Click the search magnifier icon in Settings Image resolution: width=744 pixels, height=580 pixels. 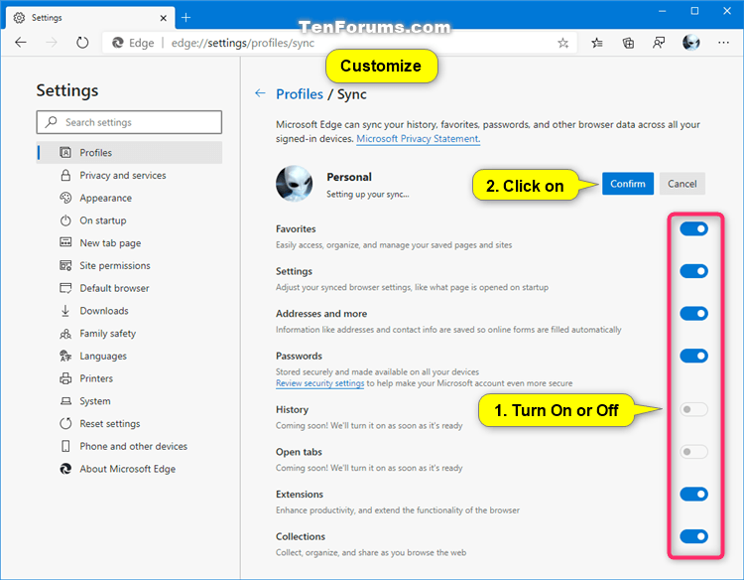pyautogui.click(x=51, y=122)
